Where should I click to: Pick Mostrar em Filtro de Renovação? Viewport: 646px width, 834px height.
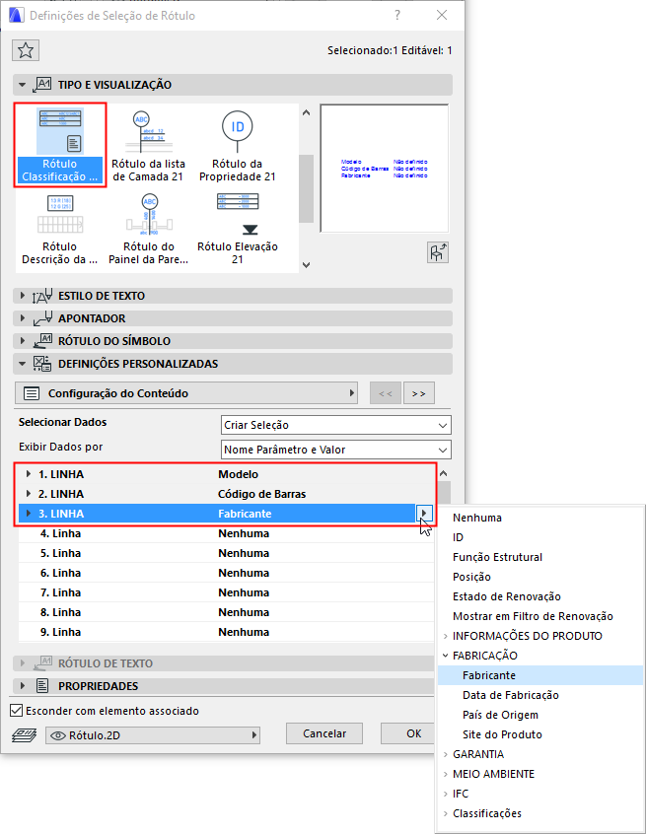pyautogui.click(x=539, y=616)
